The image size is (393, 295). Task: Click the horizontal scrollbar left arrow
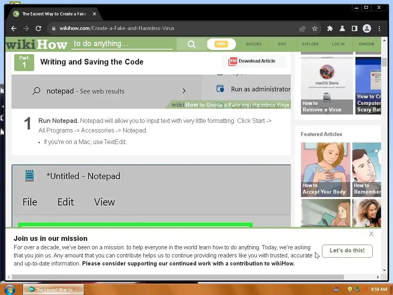pyautogui.click(x=9, y=277)
